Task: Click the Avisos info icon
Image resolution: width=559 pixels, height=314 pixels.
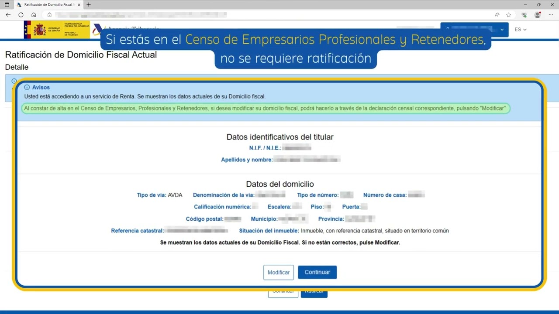Action: [27, 87]
